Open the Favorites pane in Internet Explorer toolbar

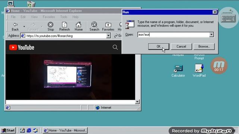(108, 26)
